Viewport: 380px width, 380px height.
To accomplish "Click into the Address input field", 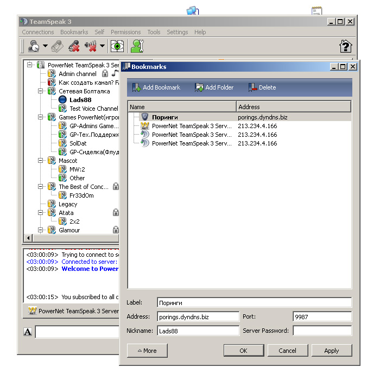I will click(198, 316).
